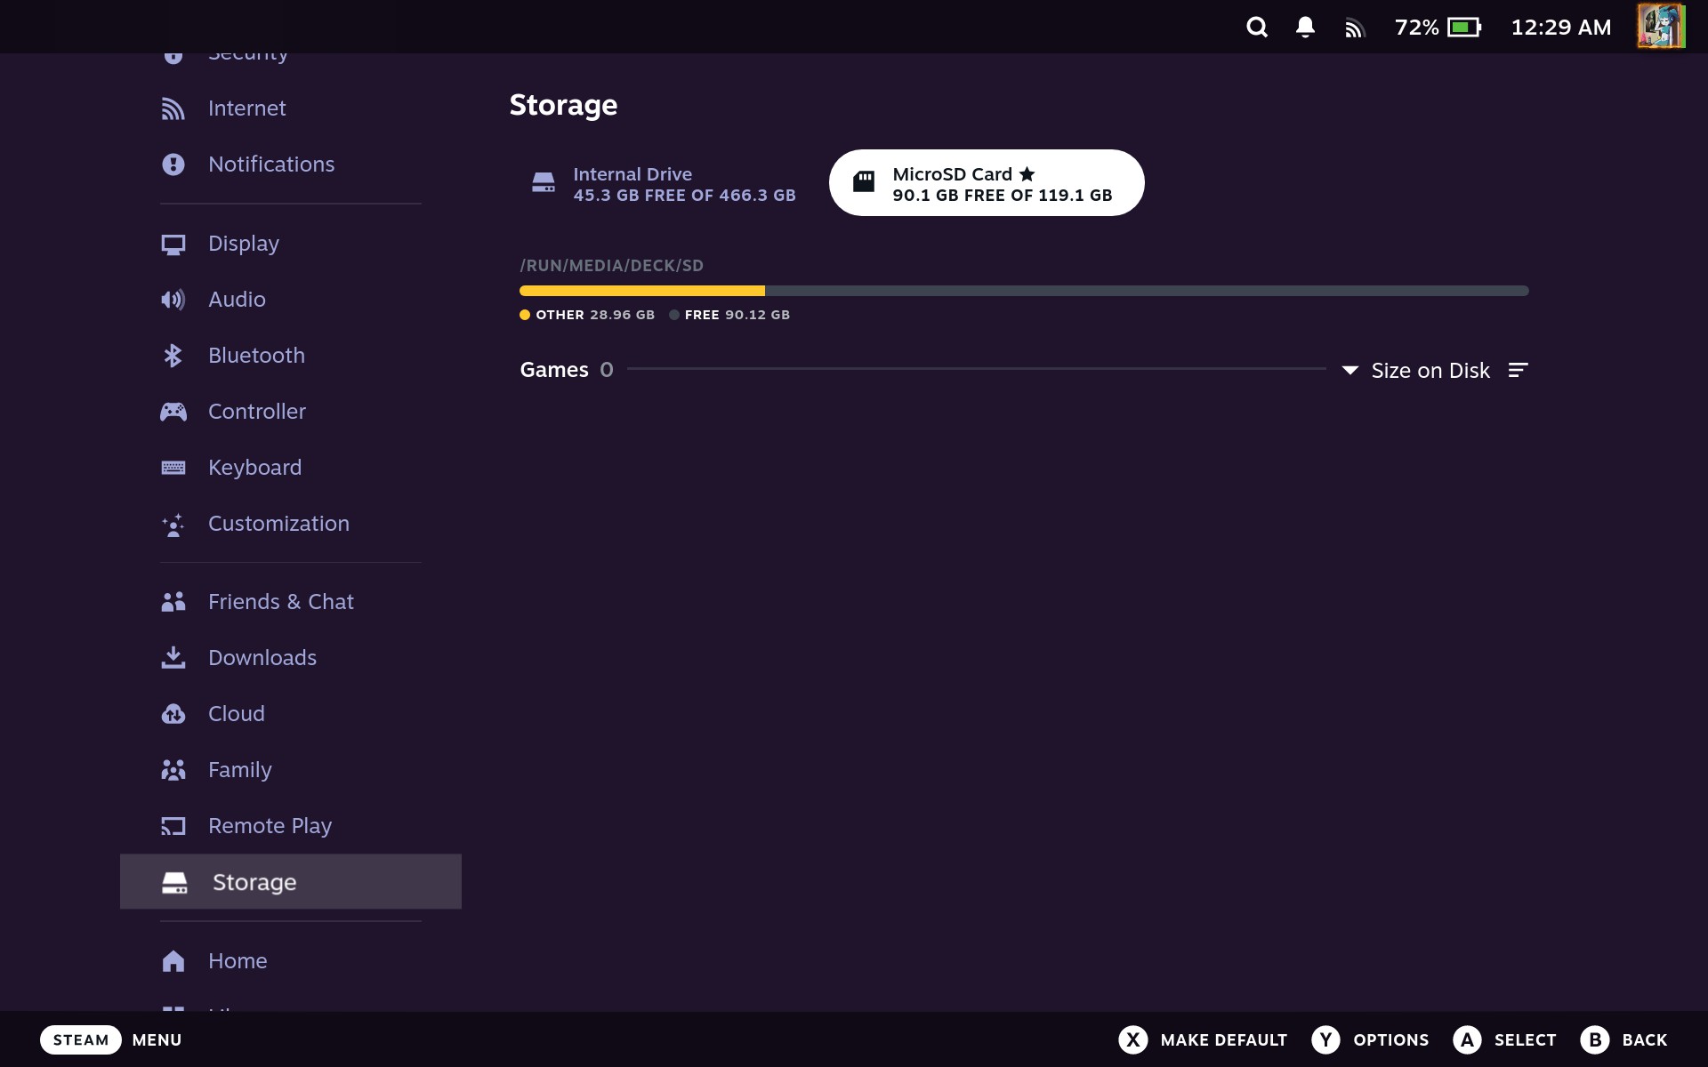The width and height of the screenshot is (1708, 1067).
Task: Click the SD storage usage bar
Action: (1024, 291)
